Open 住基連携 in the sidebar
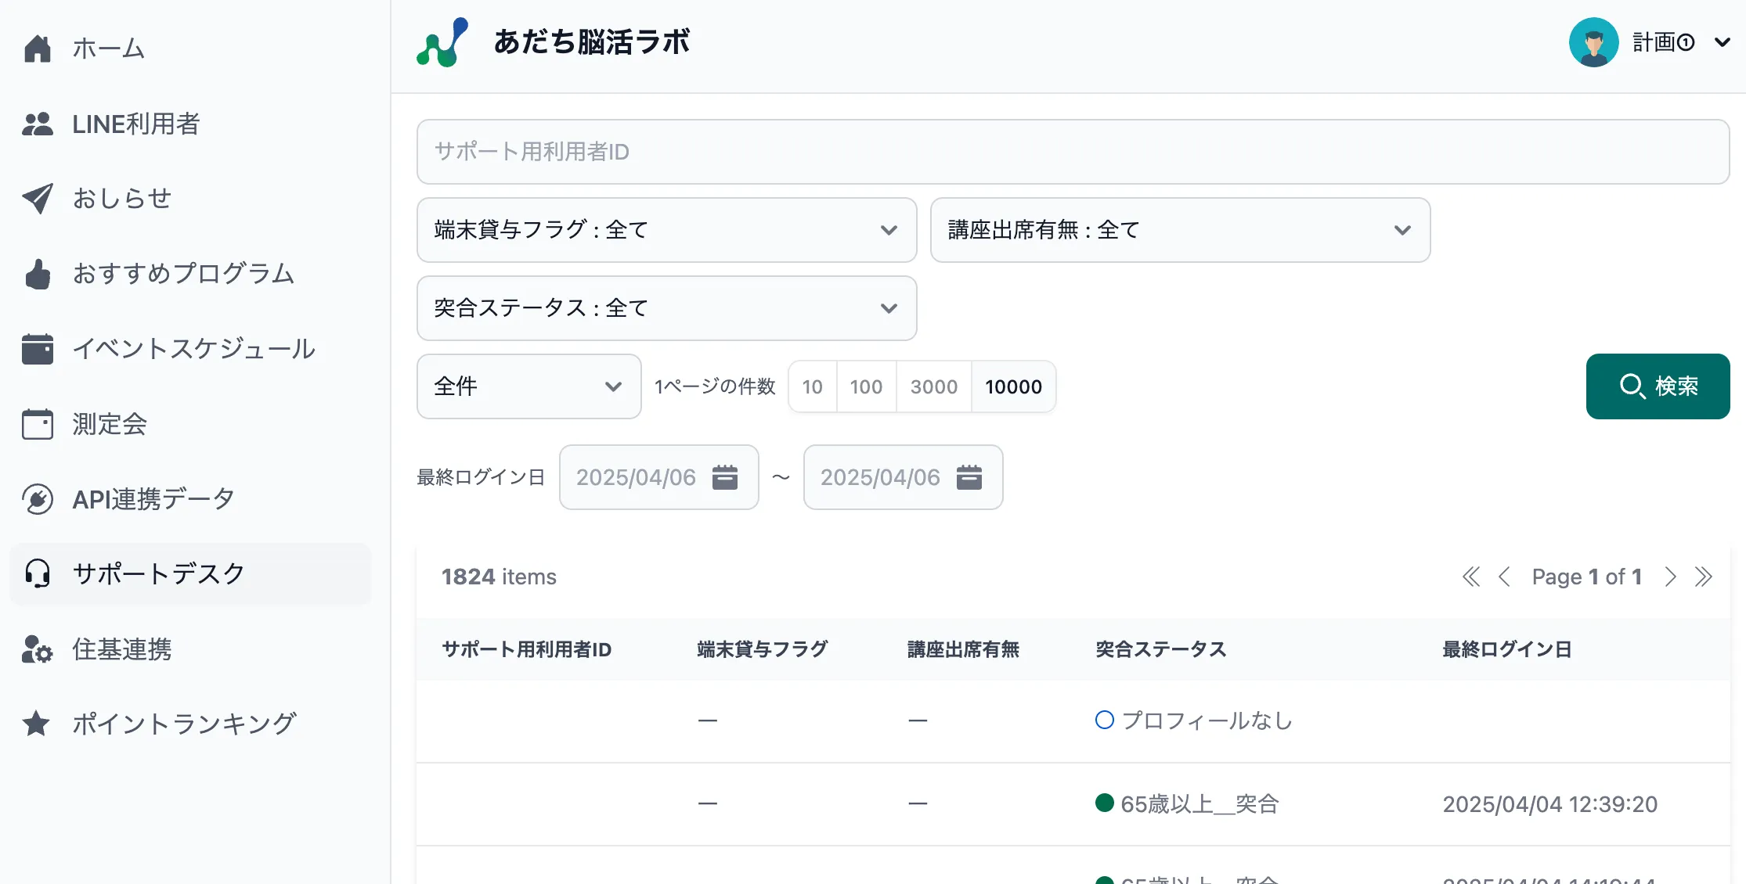1746x884 pixels. click(123, 649)
